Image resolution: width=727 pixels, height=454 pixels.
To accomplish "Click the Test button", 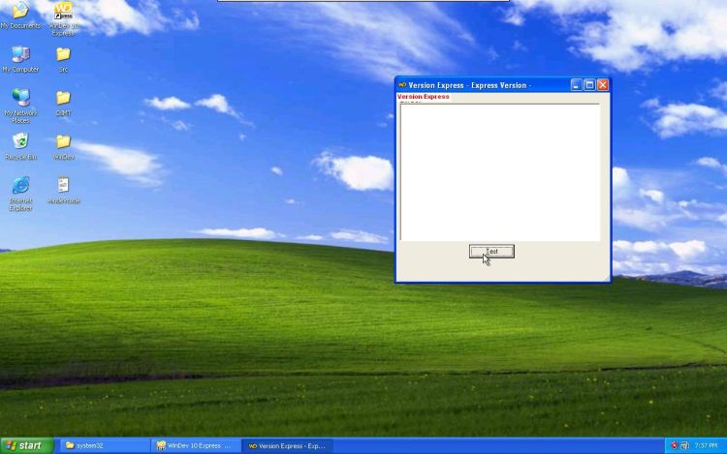I will click(491, 252).
